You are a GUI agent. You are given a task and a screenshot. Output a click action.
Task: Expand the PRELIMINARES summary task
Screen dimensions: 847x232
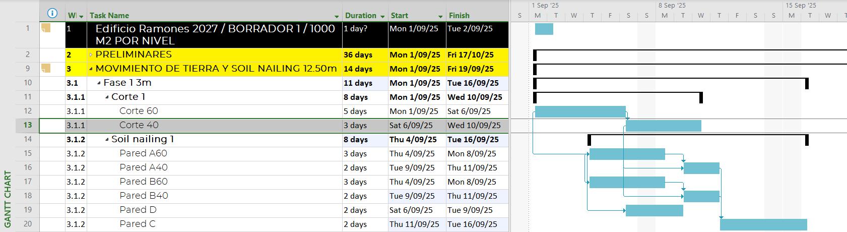(91, 54)
